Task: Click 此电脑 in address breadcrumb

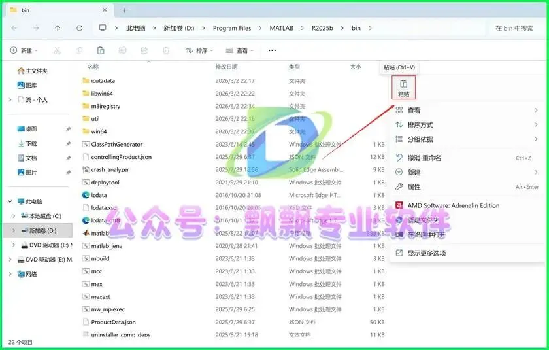Action: point(135,28)
